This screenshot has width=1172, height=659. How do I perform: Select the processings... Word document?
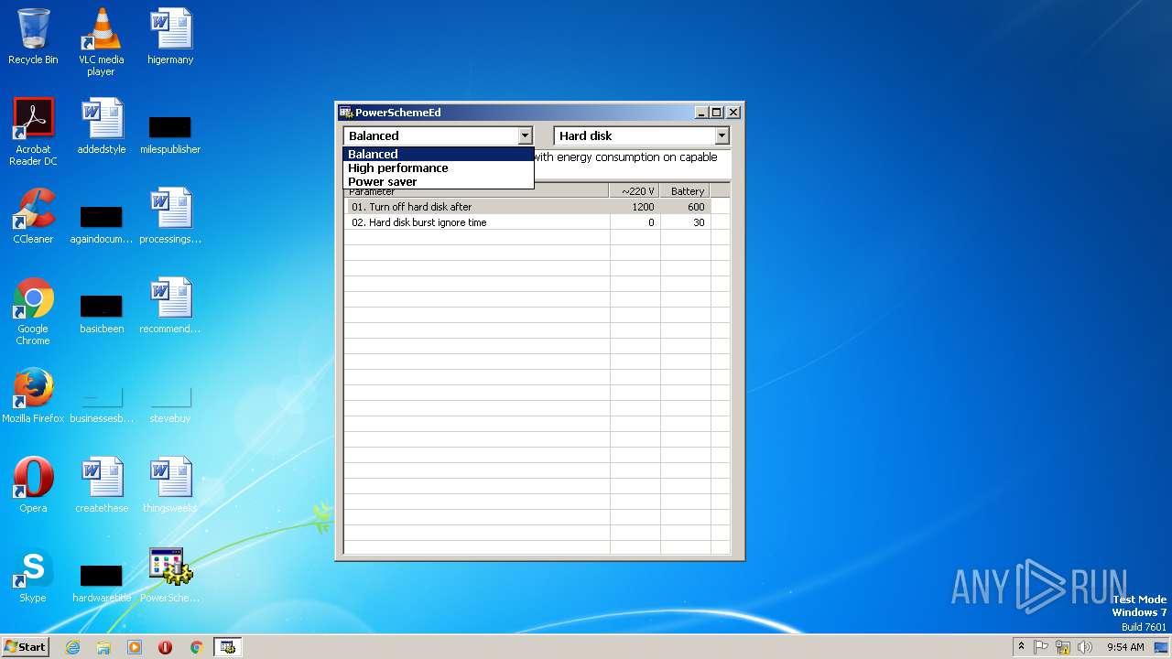coord(170,216)
